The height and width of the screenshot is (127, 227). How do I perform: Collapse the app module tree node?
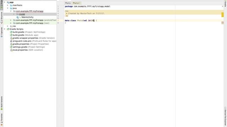(x=5, y=2)
